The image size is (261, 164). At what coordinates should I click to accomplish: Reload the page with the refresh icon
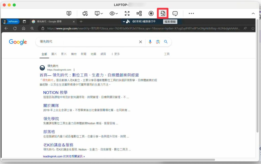[15, 28]
